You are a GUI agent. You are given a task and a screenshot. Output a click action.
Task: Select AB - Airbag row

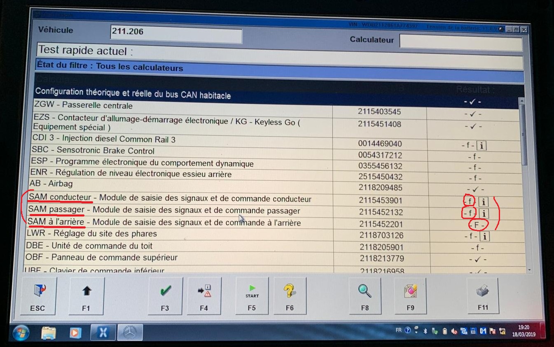277,186
